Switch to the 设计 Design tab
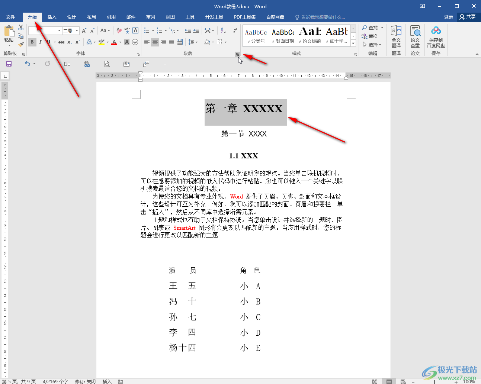The width and height of the screenshot is (481, 384). 72,17
